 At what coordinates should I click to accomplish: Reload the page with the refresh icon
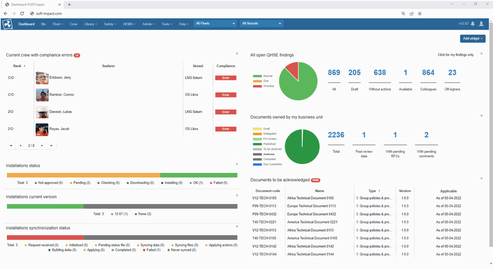[x=22, y=13]
